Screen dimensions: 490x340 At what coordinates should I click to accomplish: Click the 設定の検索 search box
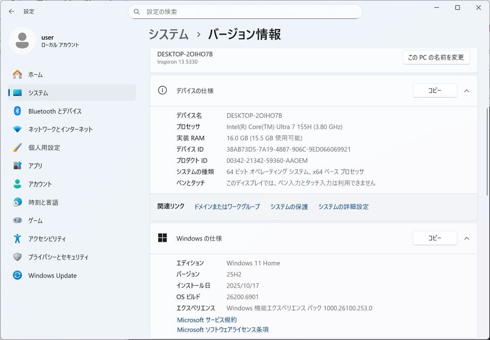(245, 11)
